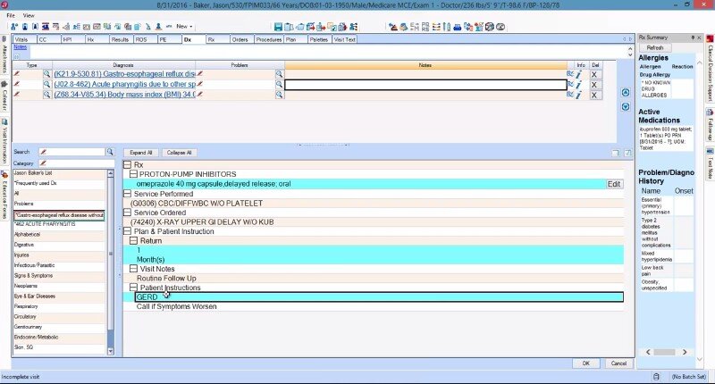Click the pencil icon next to Category
The width and height of the screenshot is (715, 384).
(43, 164)
